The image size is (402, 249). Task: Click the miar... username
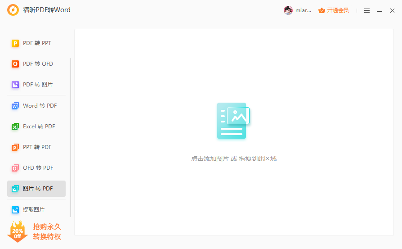coord(303,10)
